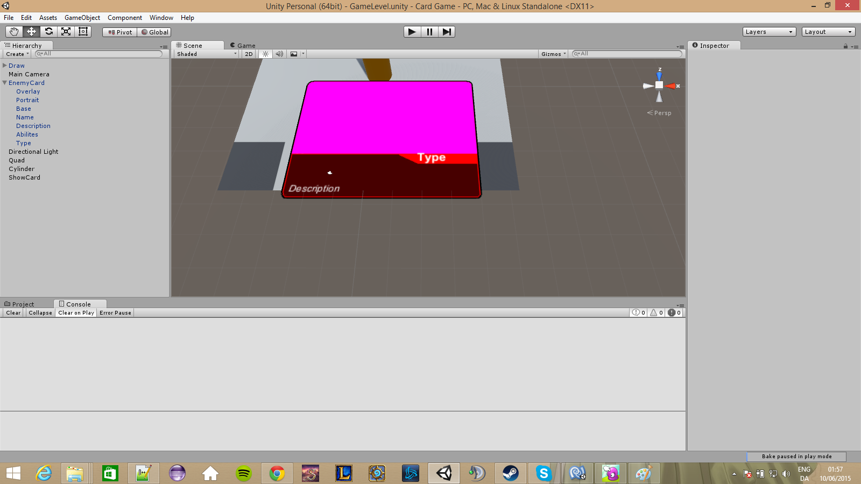This screenshot has height=484, width=861.
Task: Select Description object in Hierarchy
Action: click(33, 126)
